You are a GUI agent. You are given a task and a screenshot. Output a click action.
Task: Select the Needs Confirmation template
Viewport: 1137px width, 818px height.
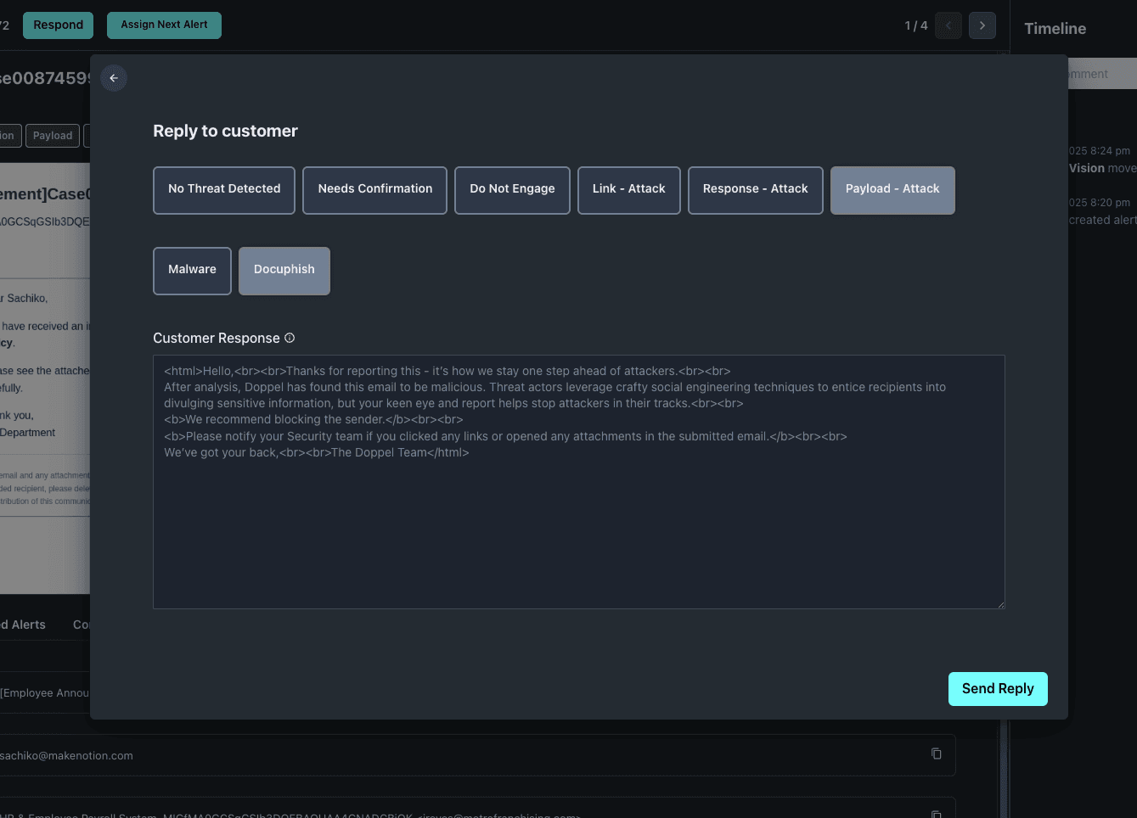(374, 189)
